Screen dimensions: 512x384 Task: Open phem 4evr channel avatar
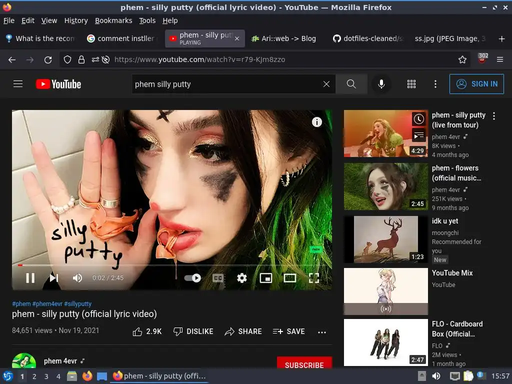click(x=24, y=360)
